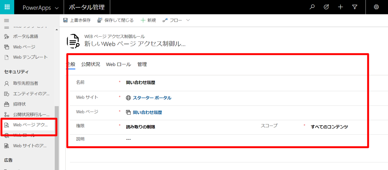Open the ポータル管理 app title
Screen dimensions: 388x170
pyautogui.click(x=86, y=7)
